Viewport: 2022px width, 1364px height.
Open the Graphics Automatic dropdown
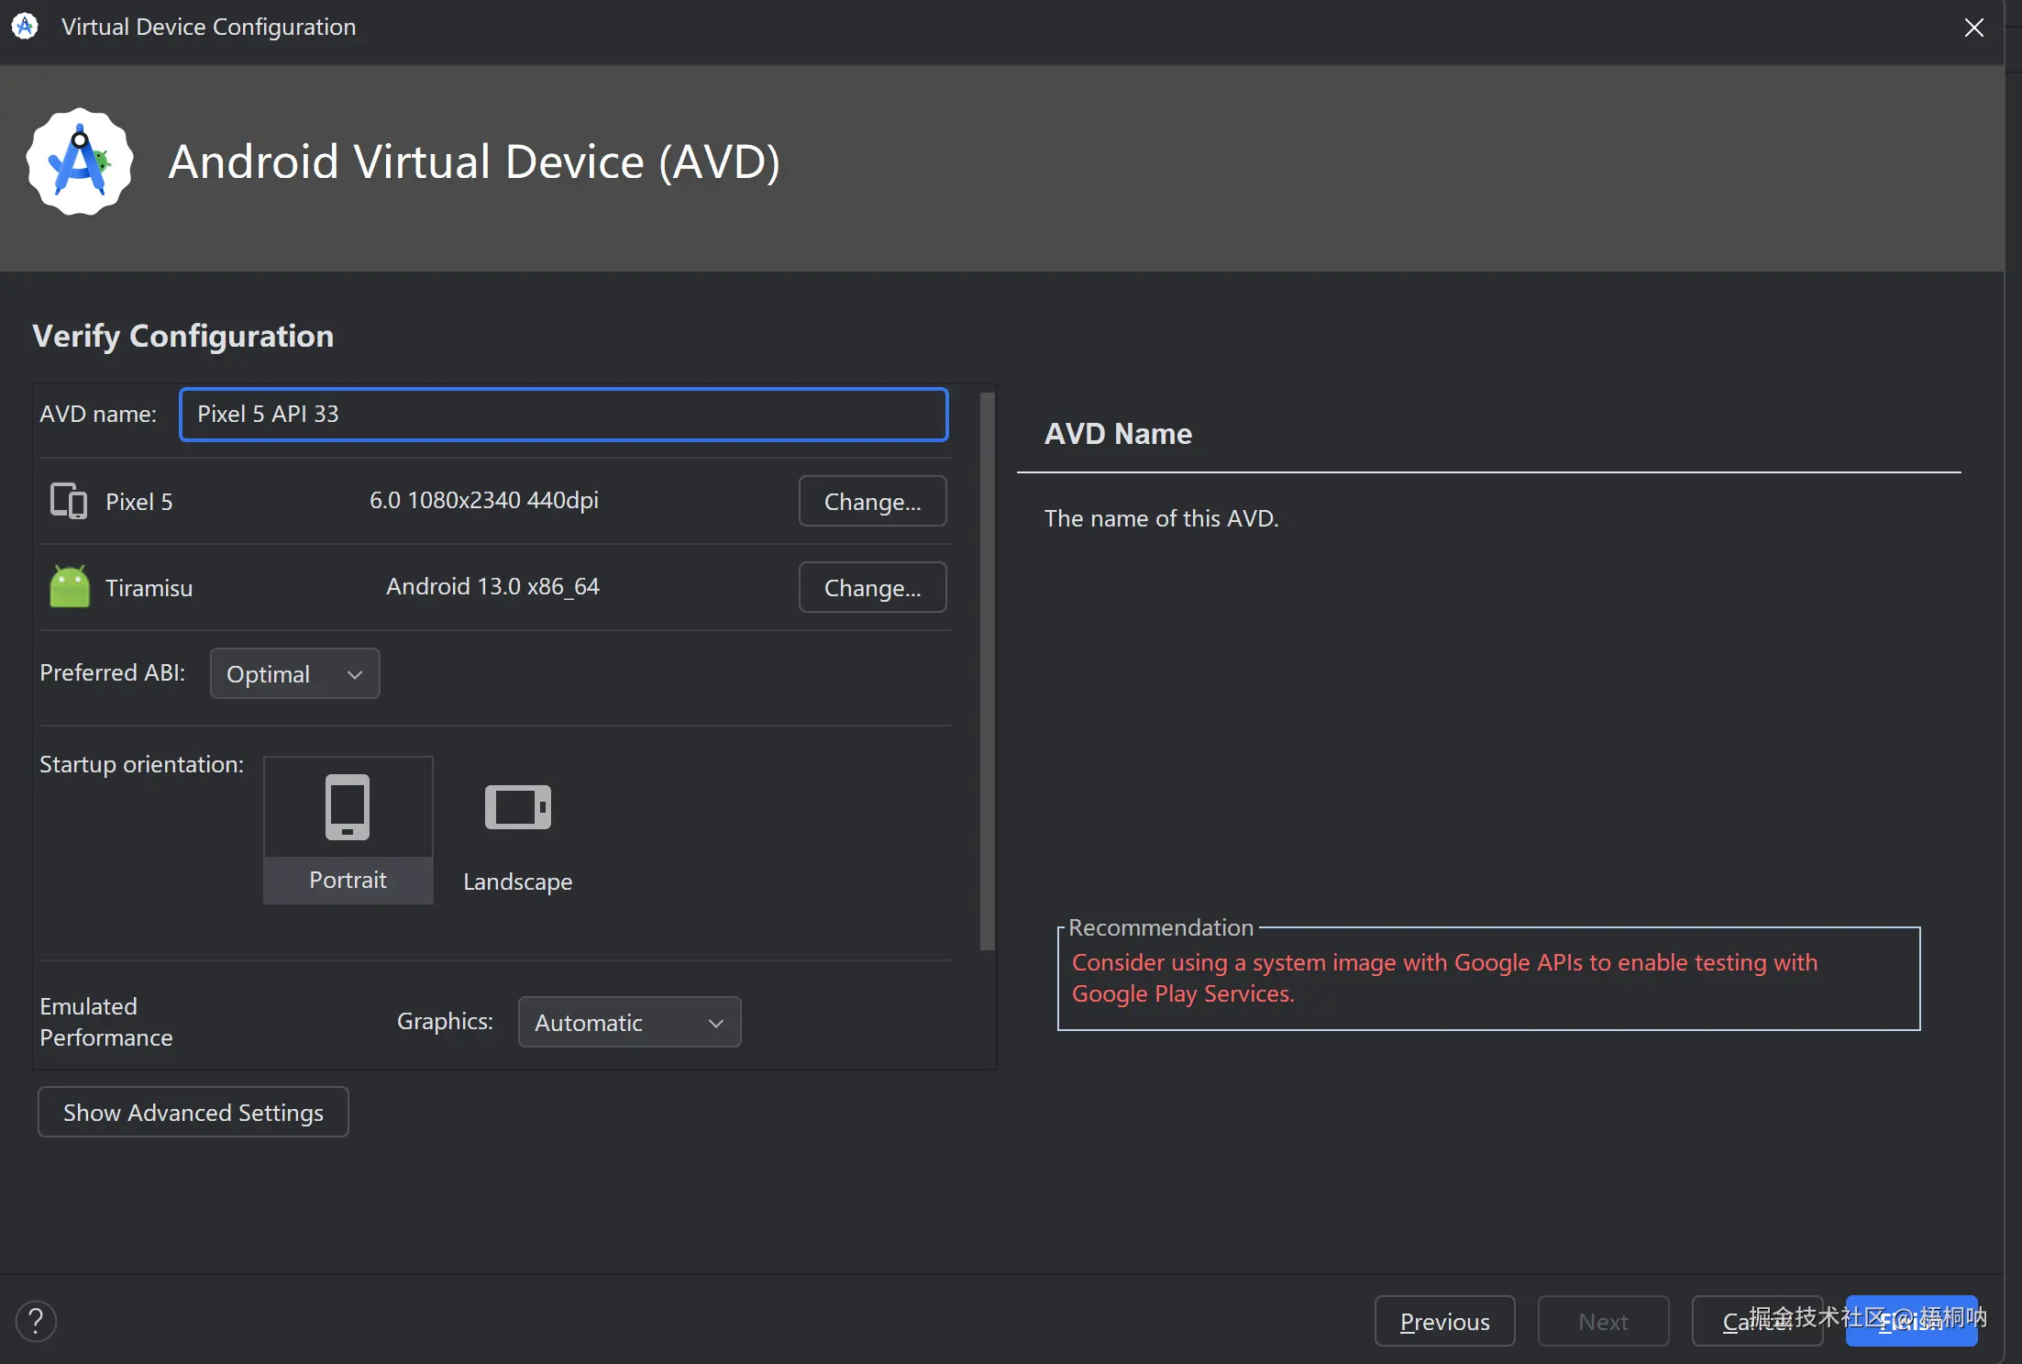pos(630,1022)
